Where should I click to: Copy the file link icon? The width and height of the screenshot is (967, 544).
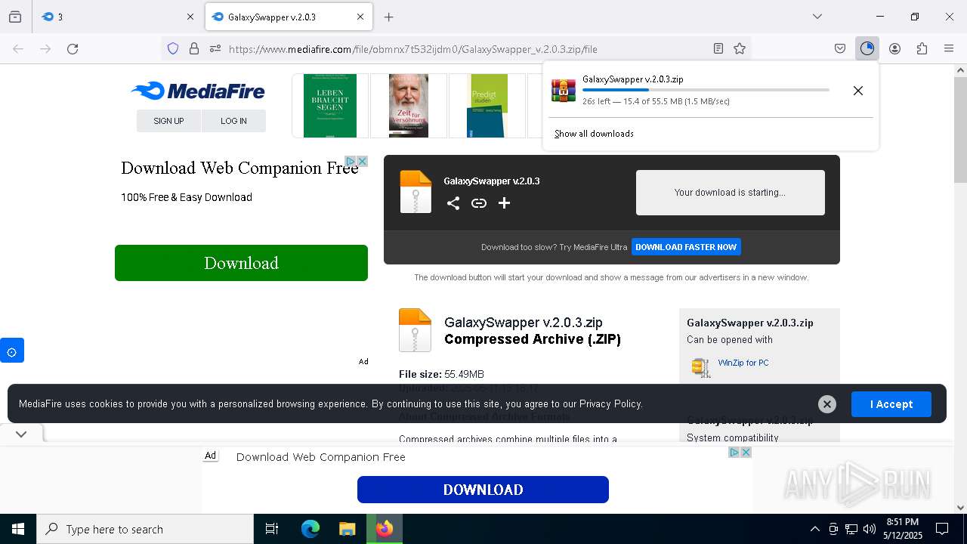coord(479,203)
